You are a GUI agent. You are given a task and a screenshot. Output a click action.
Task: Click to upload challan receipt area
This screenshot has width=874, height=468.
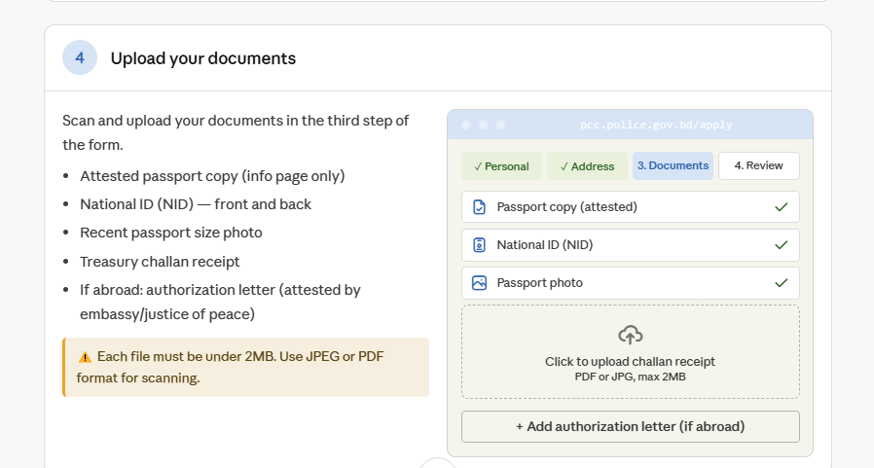pos(631,352)
